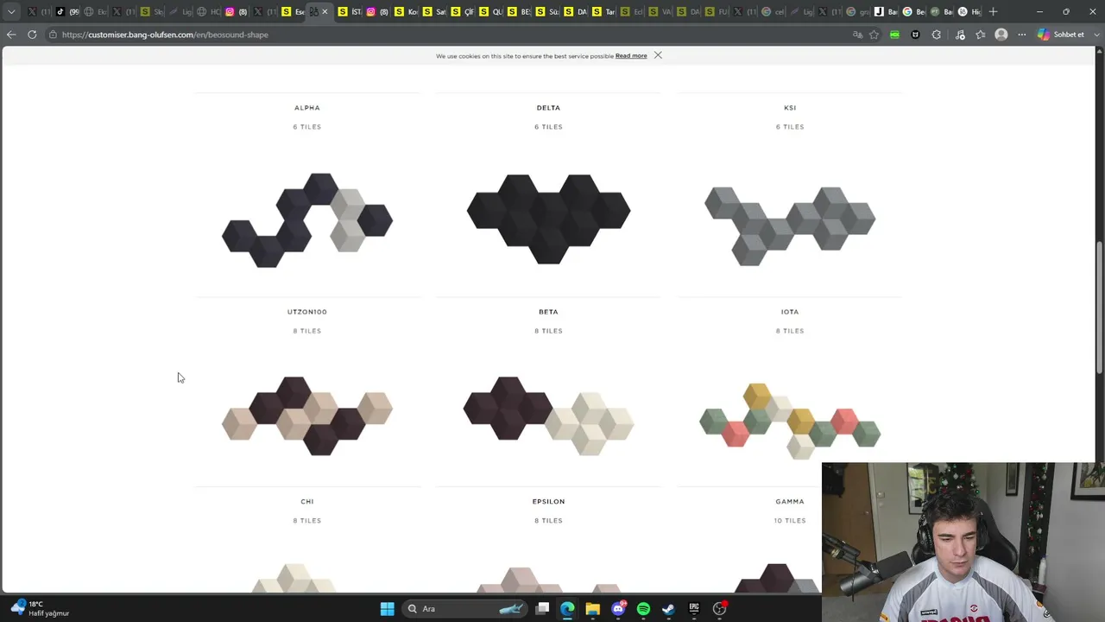Open the black cat extension icon
The image size is (1105, 622).
point(915,35)
